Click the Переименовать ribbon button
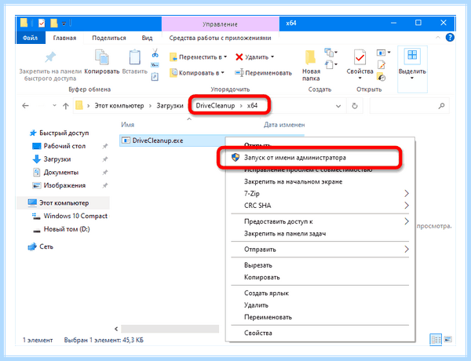Screen dimensions: 471x361 click(x=263, y=73)
